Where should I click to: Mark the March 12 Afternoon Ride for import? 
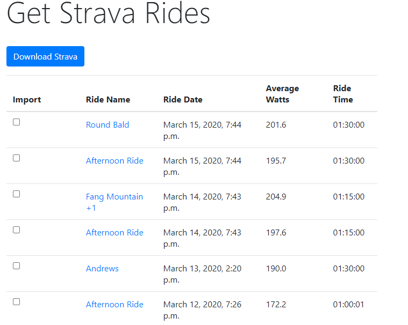(17, 302)
